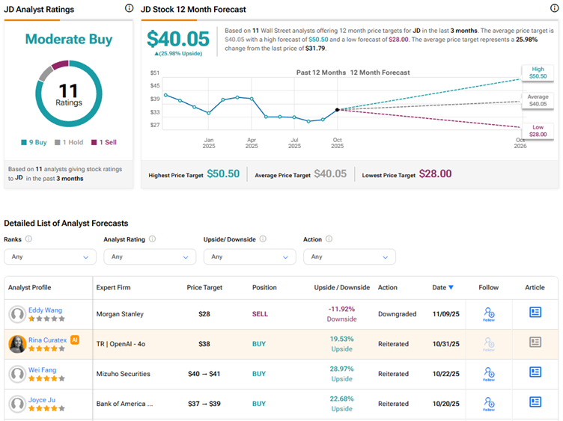563x421 pixels.
Task: Click the info icon next to Ranks
Action: click(x=28, y=239)
